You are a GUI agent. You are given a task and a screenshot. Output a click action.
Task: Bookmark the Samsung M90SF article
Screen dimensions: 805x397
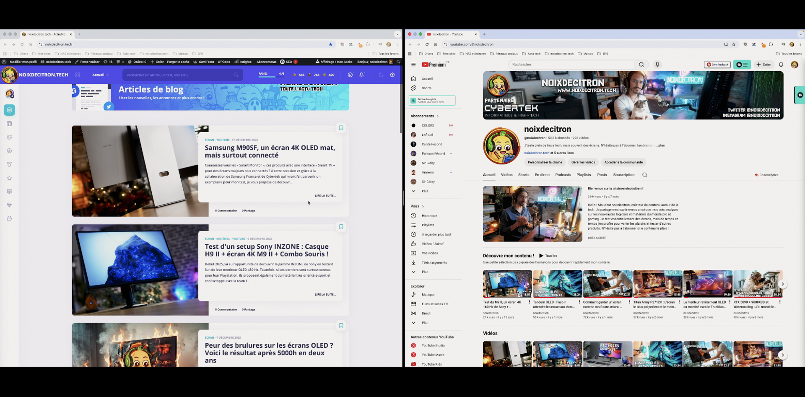[x=341, y=128]
